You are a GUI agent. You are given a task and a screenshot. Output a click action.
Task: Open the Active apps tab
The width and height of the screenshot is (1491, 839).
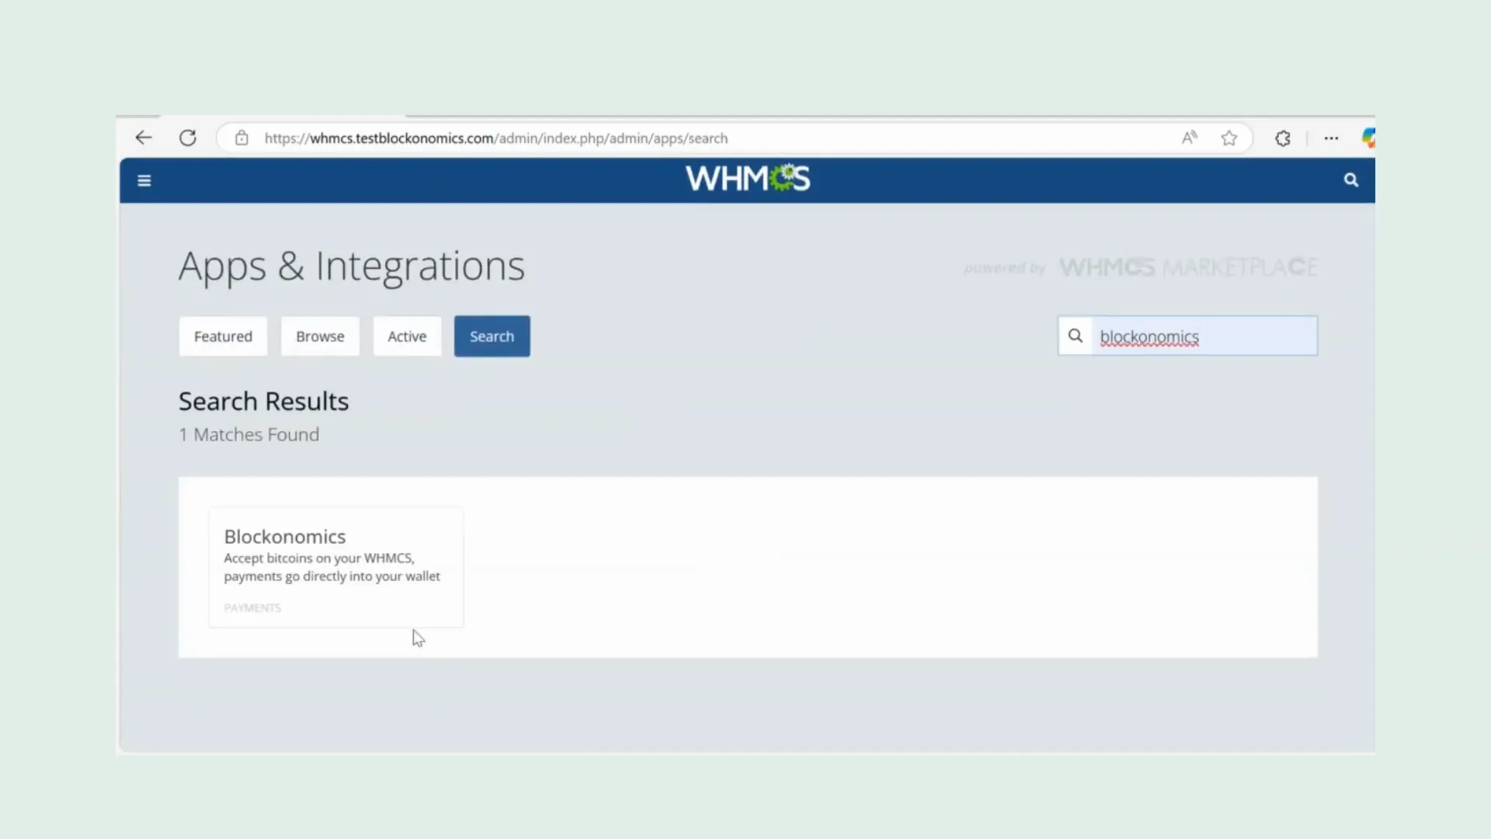coord(407,336)
